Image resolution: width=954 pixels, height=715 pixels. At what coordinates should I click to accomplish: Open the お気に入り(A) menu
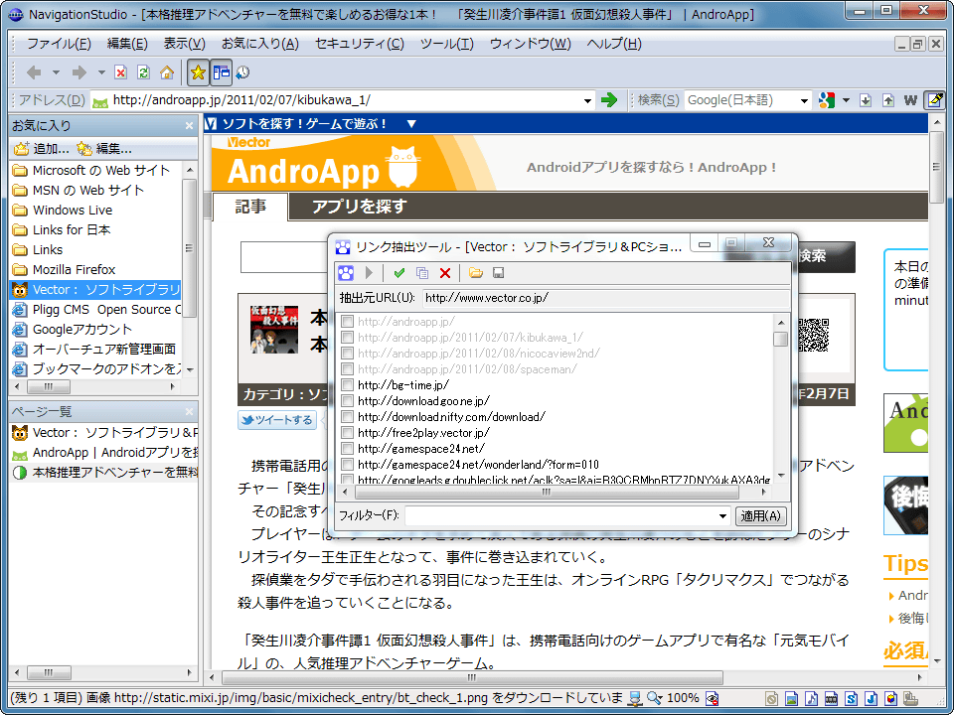(x=260, y=44)
